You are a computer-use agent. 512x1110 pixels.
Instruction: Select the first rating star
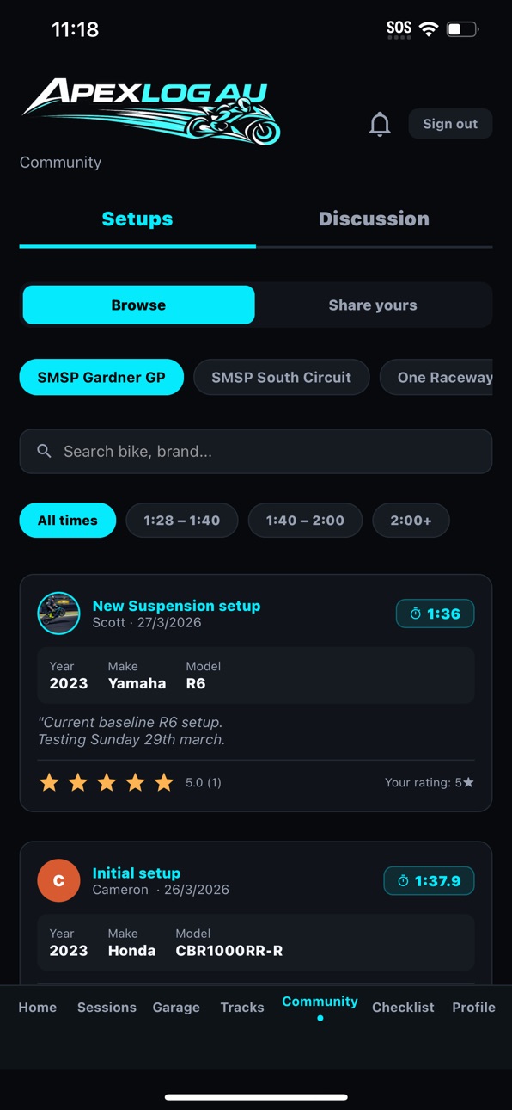49,782
